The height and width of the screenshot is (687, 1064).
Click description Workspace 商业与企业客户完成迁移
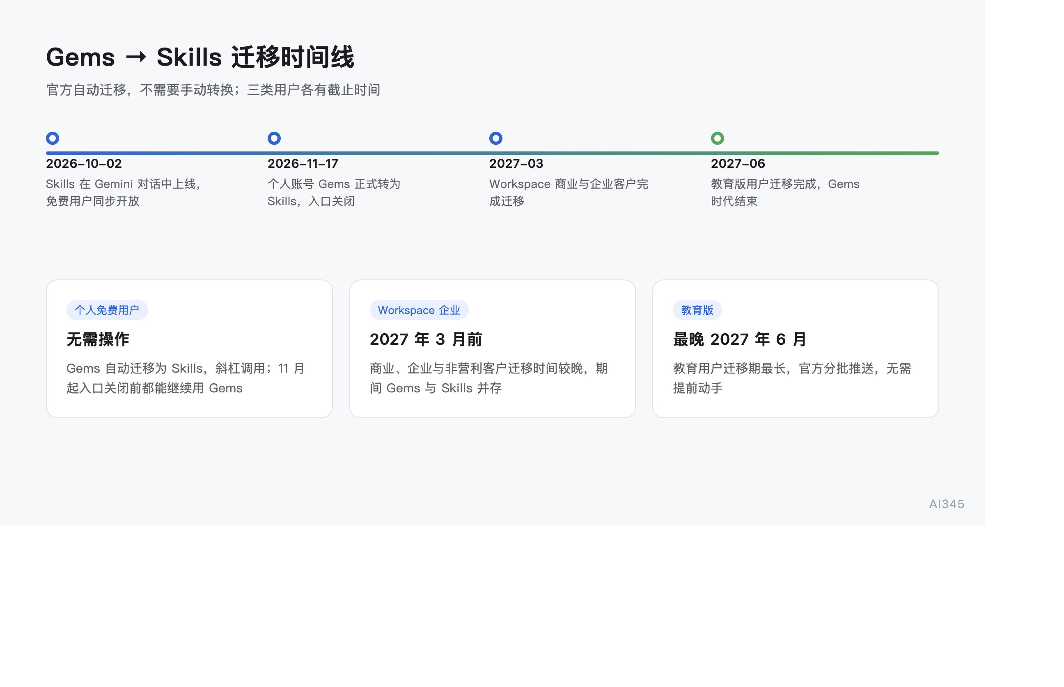point(569,193)
